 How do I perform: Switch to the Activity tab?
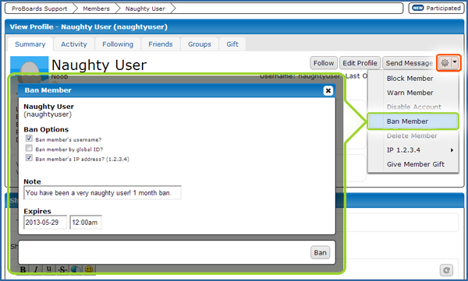point(74,44)
